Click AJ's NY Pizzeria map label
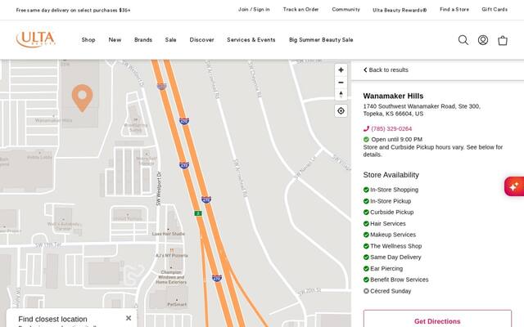 (171, 255)
